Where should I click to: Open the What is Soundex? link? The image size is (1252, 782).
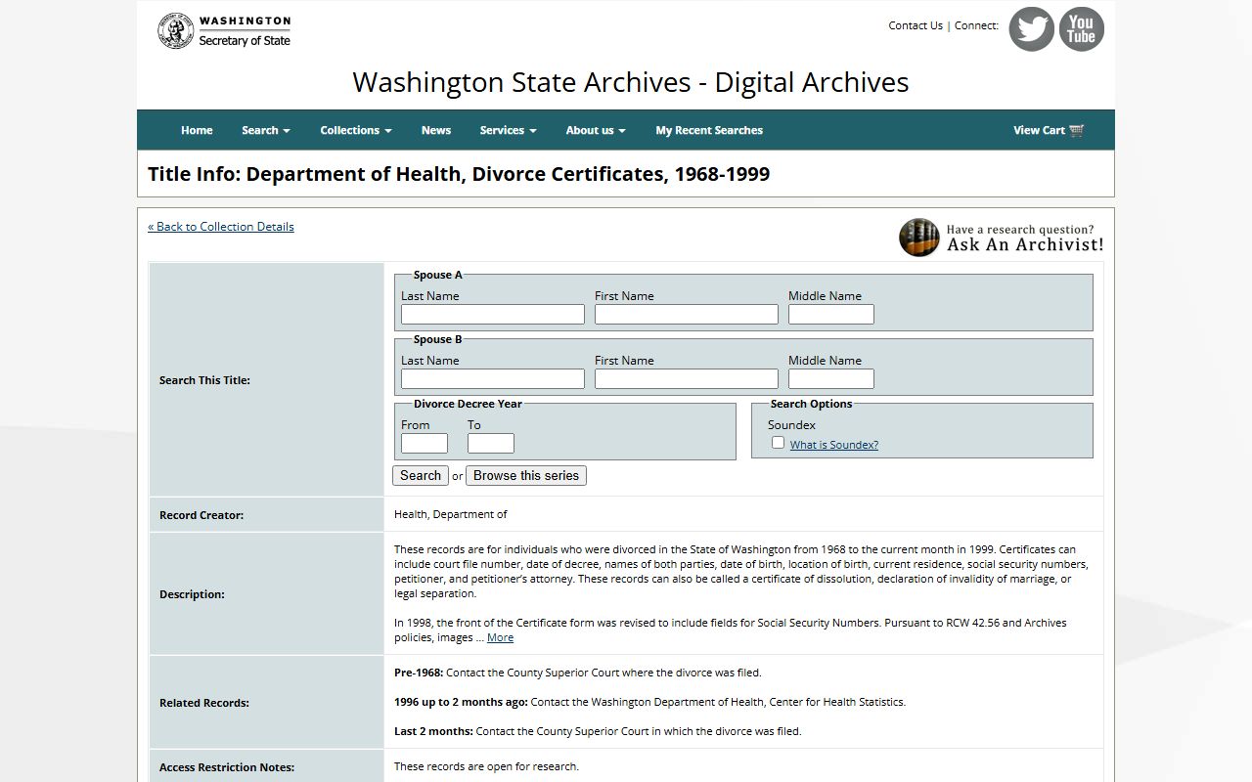tap(834, 445)
